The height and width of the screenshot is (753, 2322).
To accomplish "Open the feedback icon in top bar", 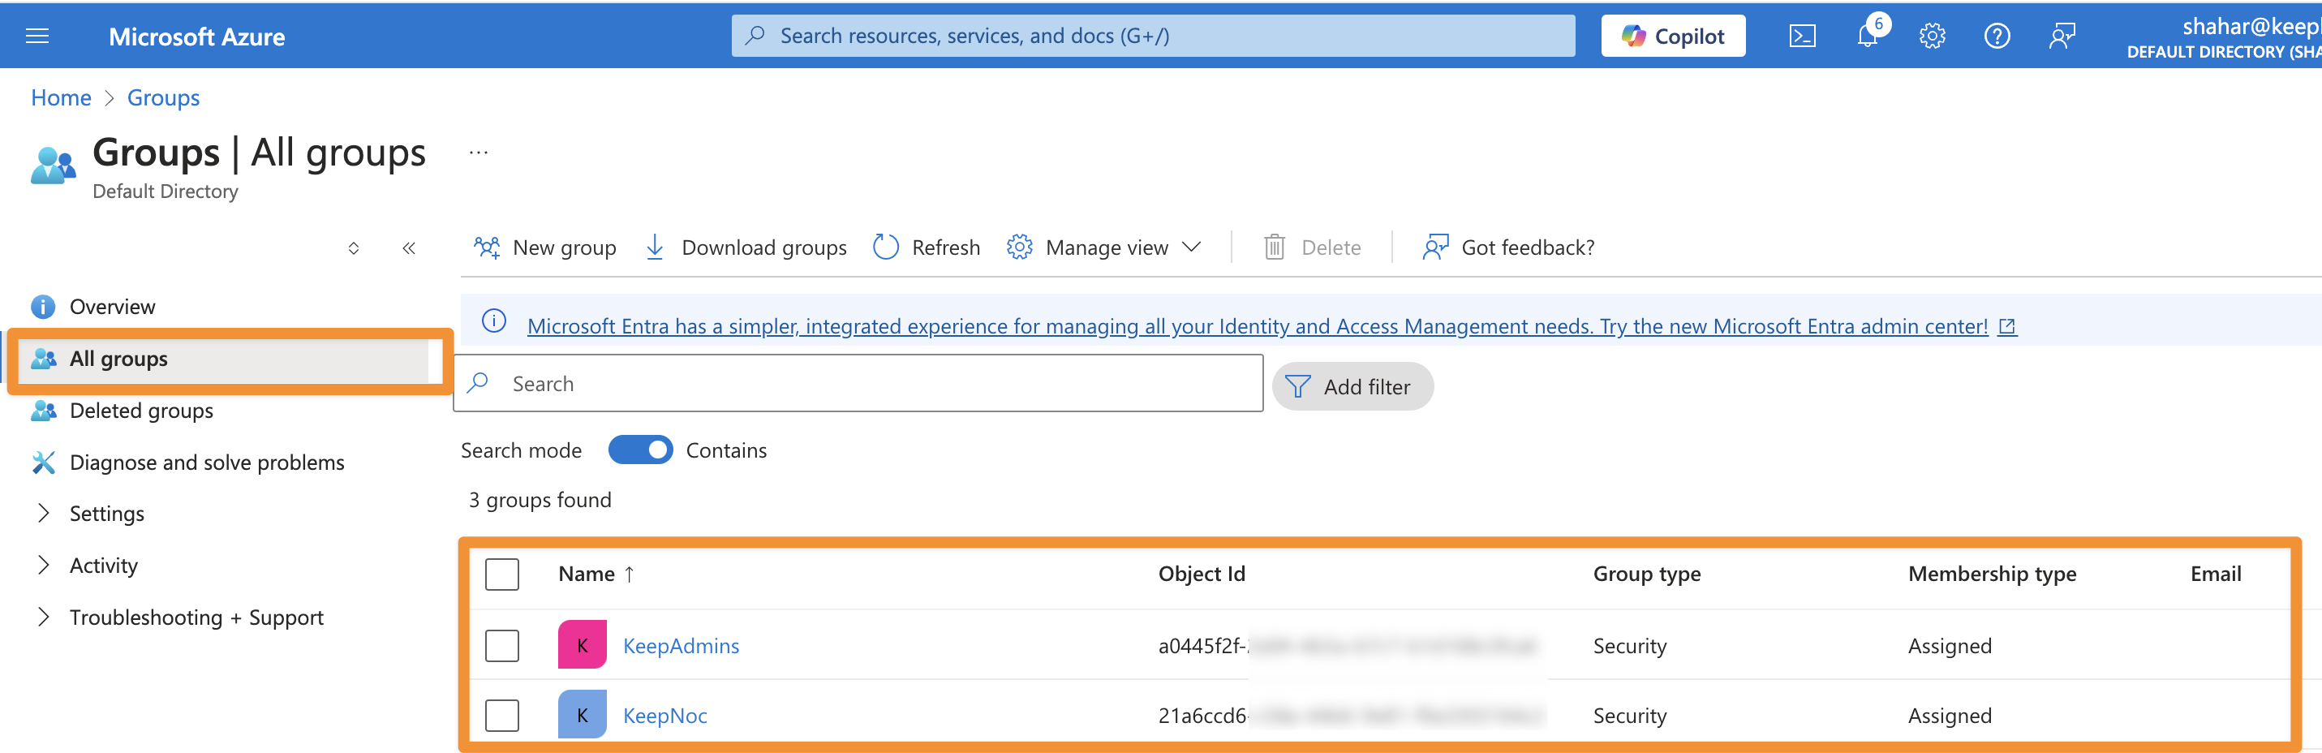I will pyautogui.click(x=2062, y=36).
